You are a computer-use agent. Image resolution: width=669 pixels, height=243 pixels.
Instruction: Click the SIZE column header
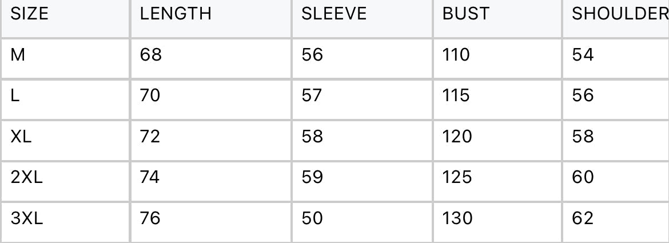(x=30, y=14)
